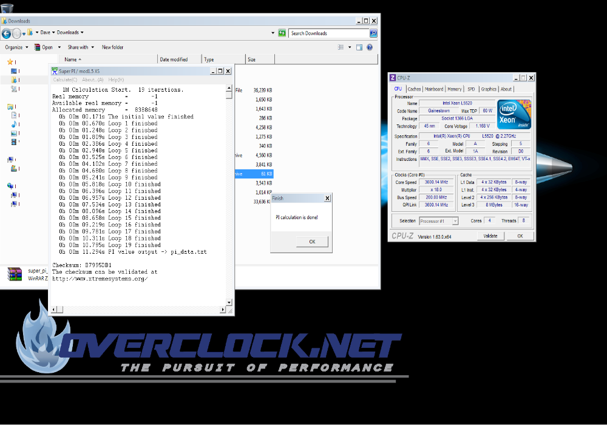Viewport: 607px width, 425px height.
Task: Click New folder in Explorer toolbar
Action: (x=112, y=47)
